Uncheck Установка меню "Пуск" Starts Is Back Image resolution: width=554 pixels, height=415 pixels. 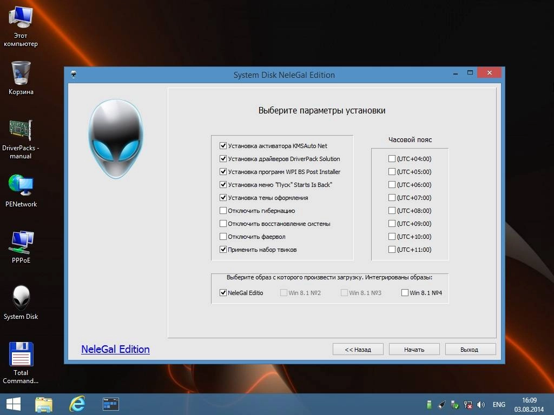point(223,185)
